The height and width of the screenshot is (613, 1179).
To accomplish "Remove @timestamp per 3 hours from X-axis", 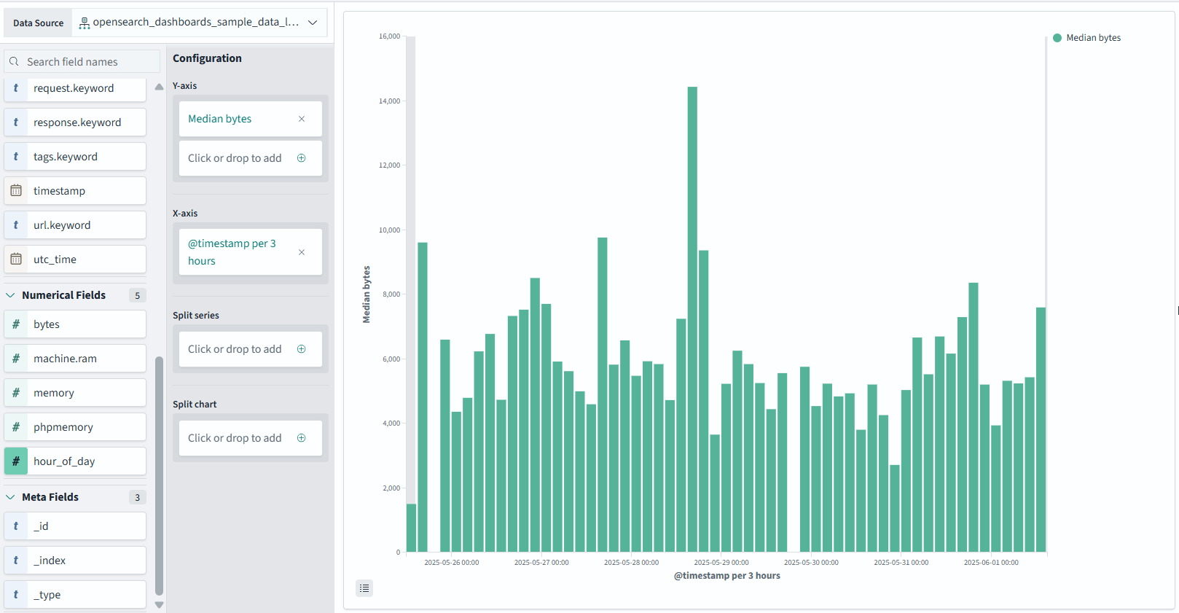I will click(x=302, y=252).
